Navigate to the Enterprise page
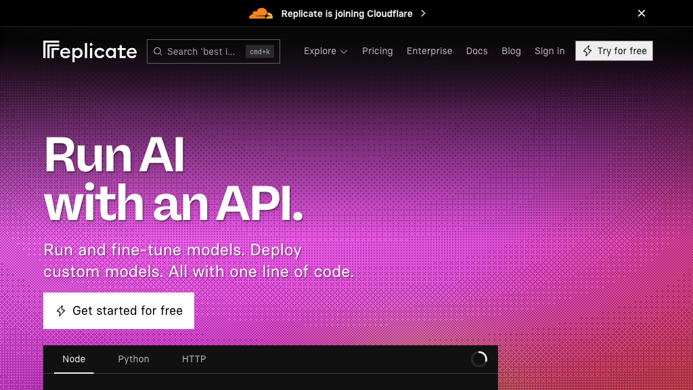This screenshot has width=693, height=390. point(429,51)
